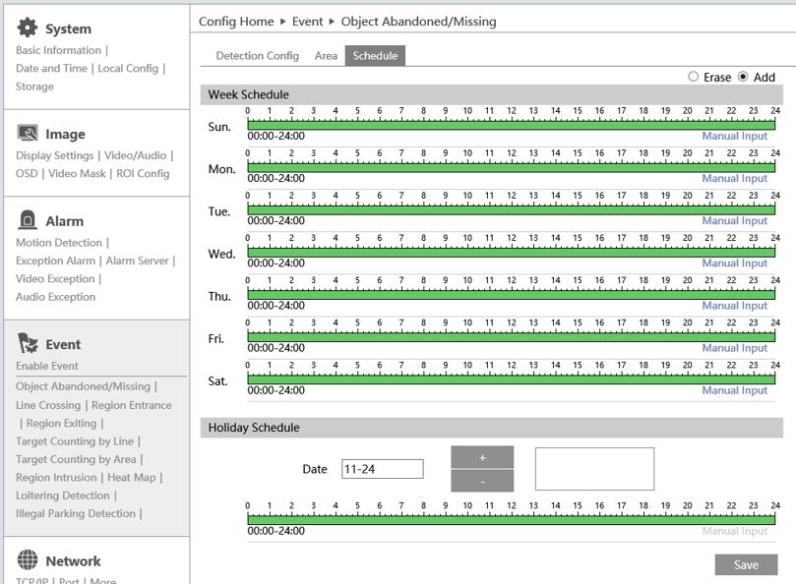Open the Schedule tab
This screenshot has height=584, width=796.
tap(375, 56)
